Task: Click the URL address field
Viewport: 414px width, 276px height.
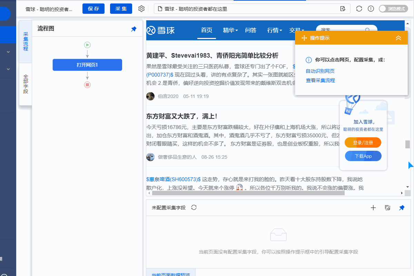Action: 252,9
